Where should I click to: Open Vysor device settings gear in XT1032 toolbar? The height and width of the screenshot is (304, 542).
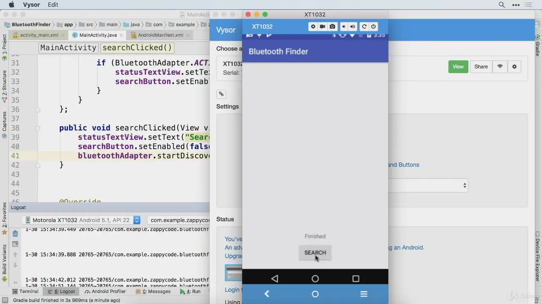[x=313, y=27]
